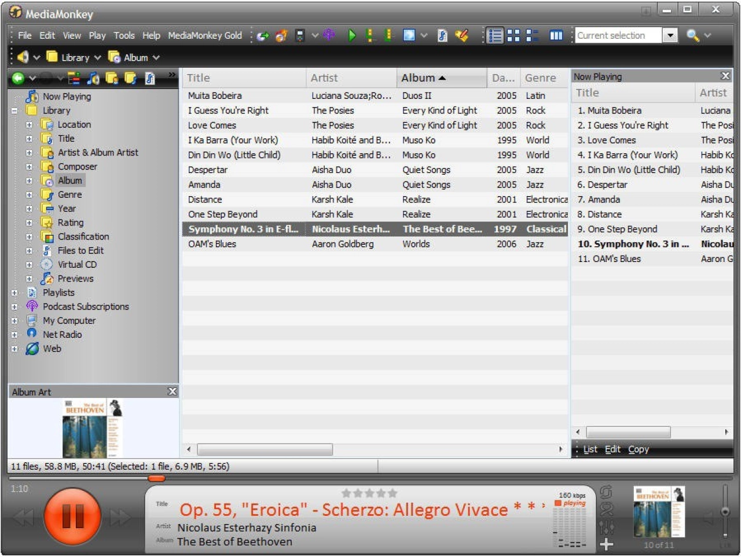Click the music file document toolbar icon
741x557 pixels.
point(442,35)
